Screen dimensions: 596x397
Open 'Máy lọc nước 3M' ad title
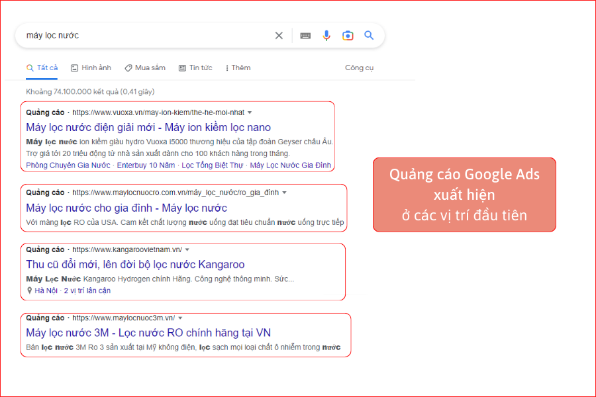[x=148, y=332]
